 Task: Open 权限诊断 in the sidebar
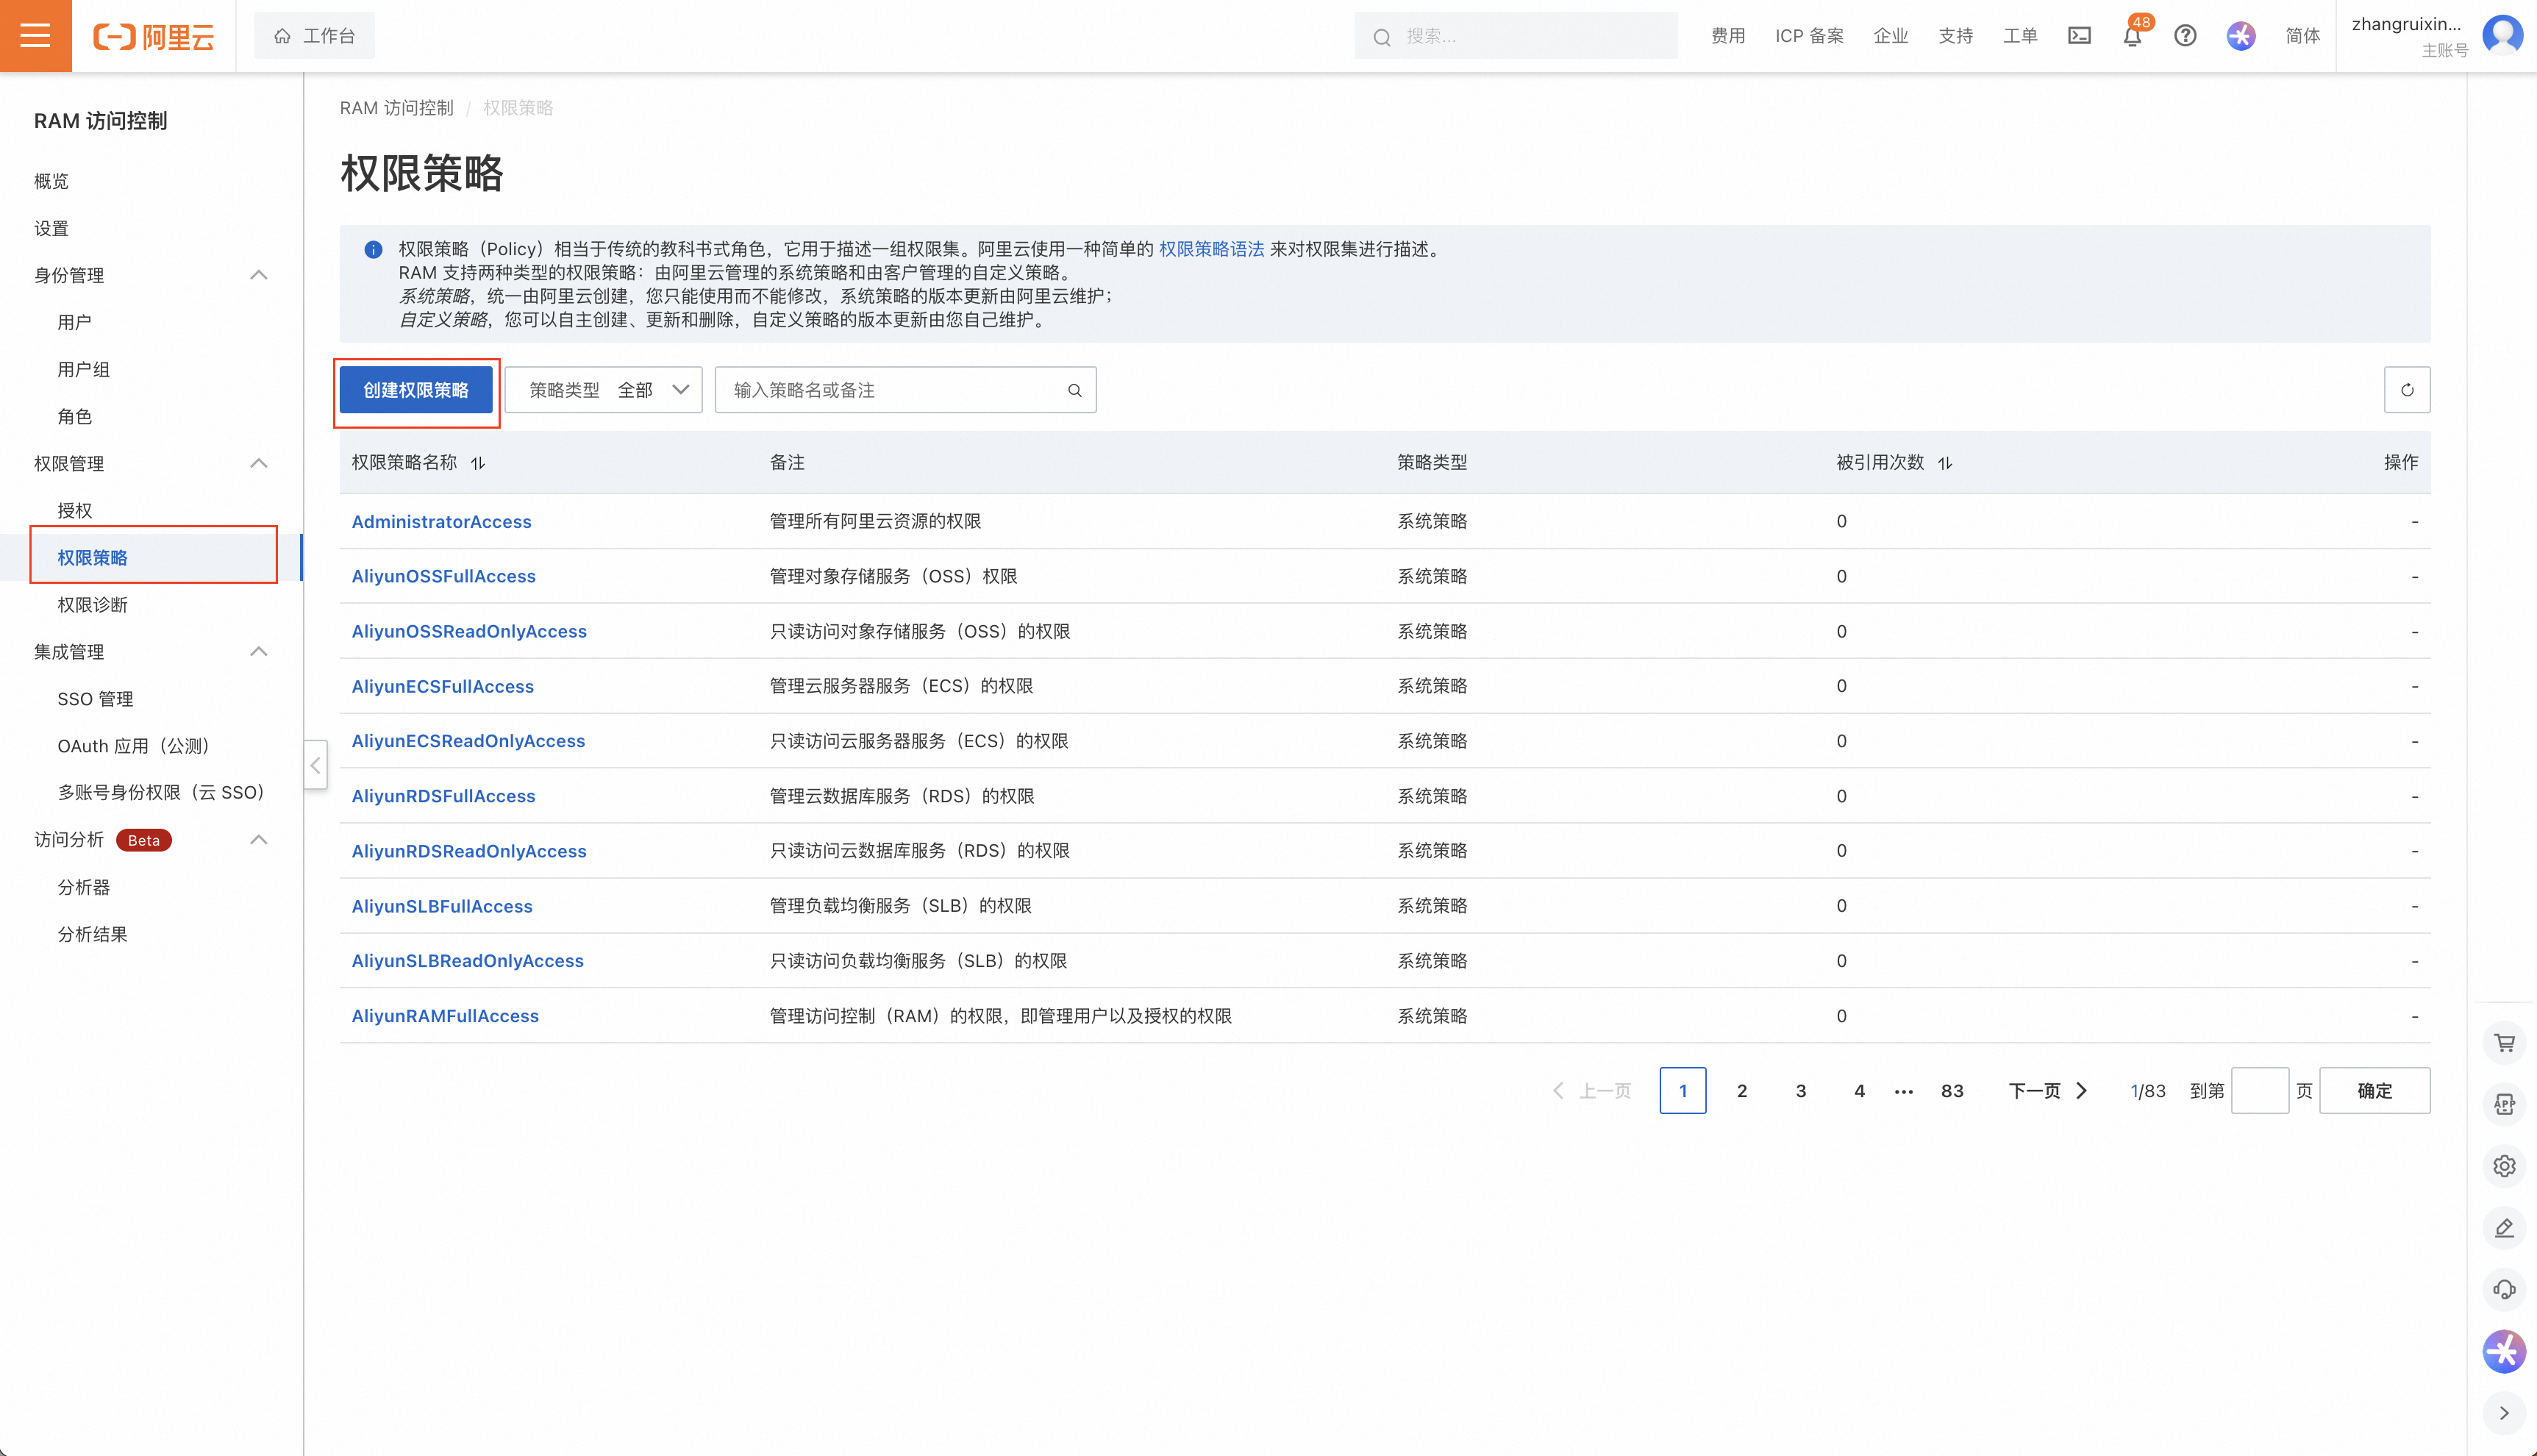[93, 604]
